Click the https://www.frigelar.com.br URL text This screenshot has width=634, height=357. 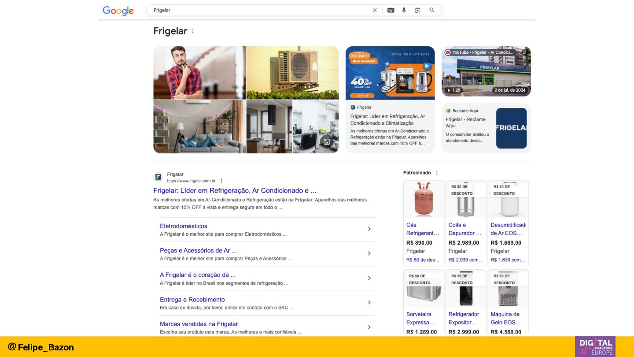click(x=191, y=181)
